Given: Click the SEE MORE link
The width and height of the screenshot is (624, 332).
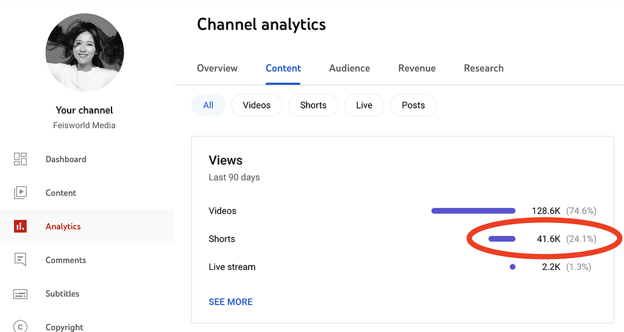Looking at the screenshot, I should click(230, 302).
